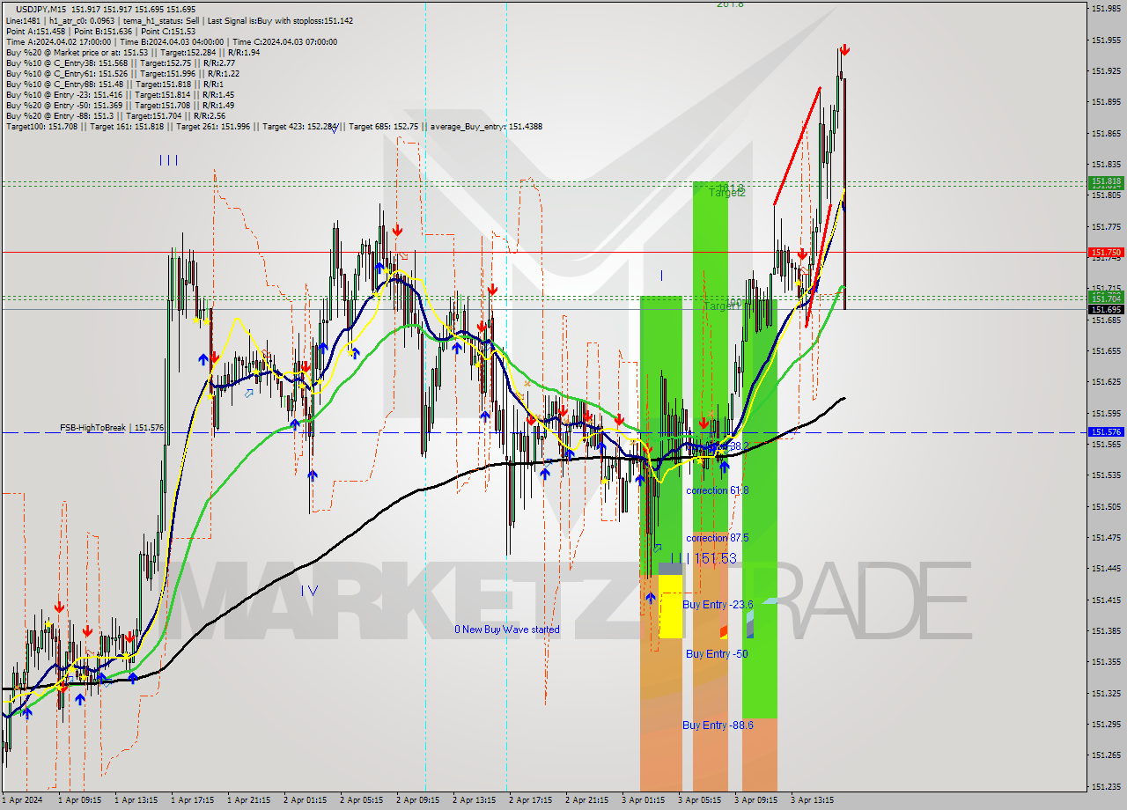Click the 'Buy Entry -23.6' label
This screenshot has width=1127, height=810.
tap(718, 605)
